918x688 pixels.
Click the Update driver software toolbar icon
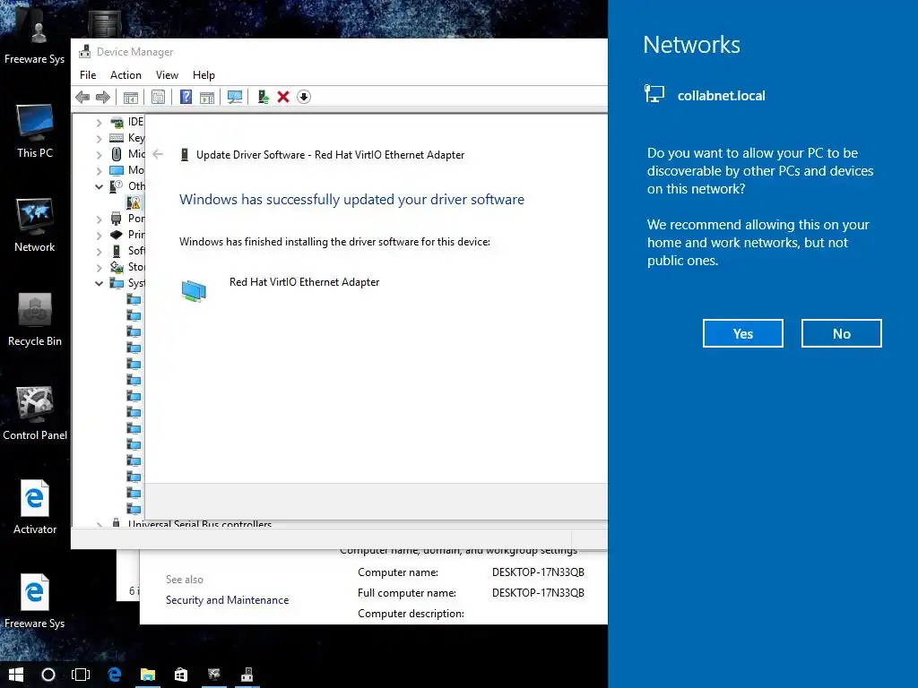tap(263, 97)
